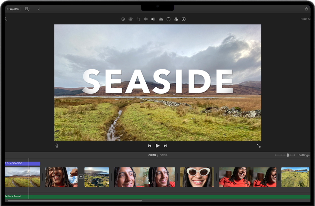Screen dimensions: 315x206
Task: Click the share export icon
Action: [306, 9]
